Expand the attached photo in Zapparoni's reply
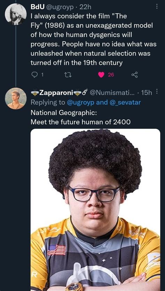This screenshot has width=165, height=291. pos(95,210)
